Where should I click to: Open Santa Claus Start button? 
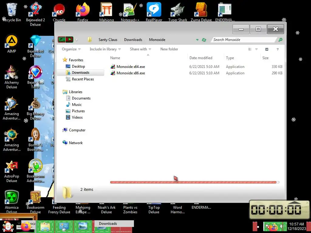pyautogui.click(x=8, y=227)
